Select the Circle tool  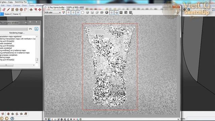point(17,10)
